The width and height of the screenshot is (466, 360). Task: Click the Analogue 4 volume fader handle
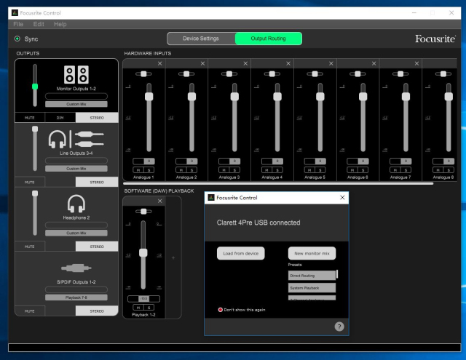click(277, 96)
